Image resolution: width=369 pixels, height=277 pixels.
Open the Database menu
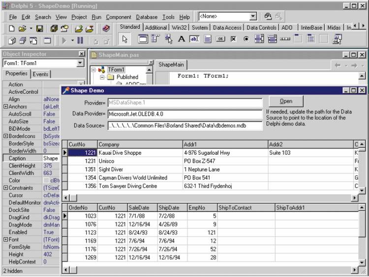(x=147, y=17)
